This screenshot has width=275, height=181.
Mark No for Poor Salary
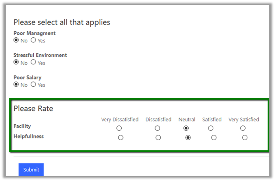click(17, 84)
